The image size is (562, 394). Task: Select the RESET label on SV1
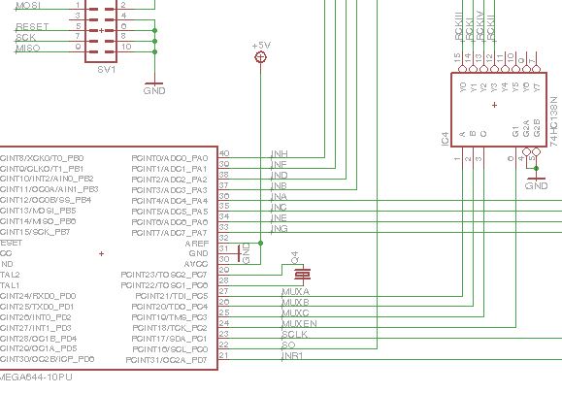point(32,27)
